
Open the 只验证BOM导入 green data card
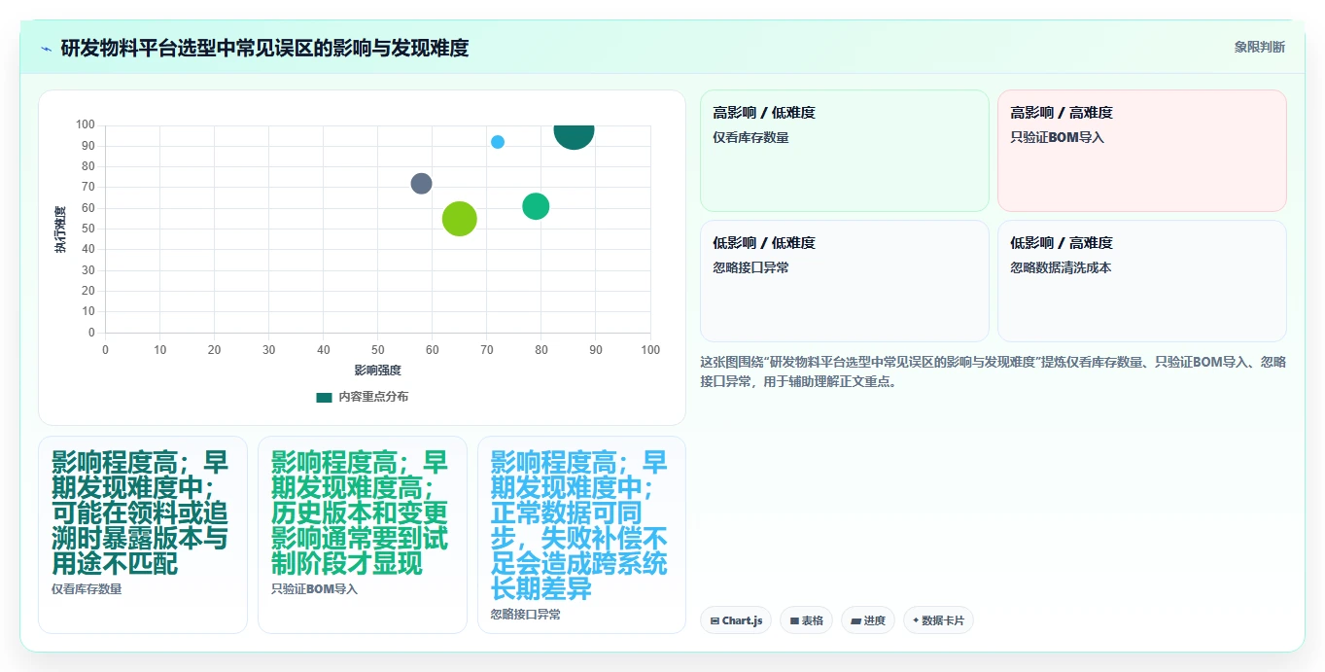point(363,535)
